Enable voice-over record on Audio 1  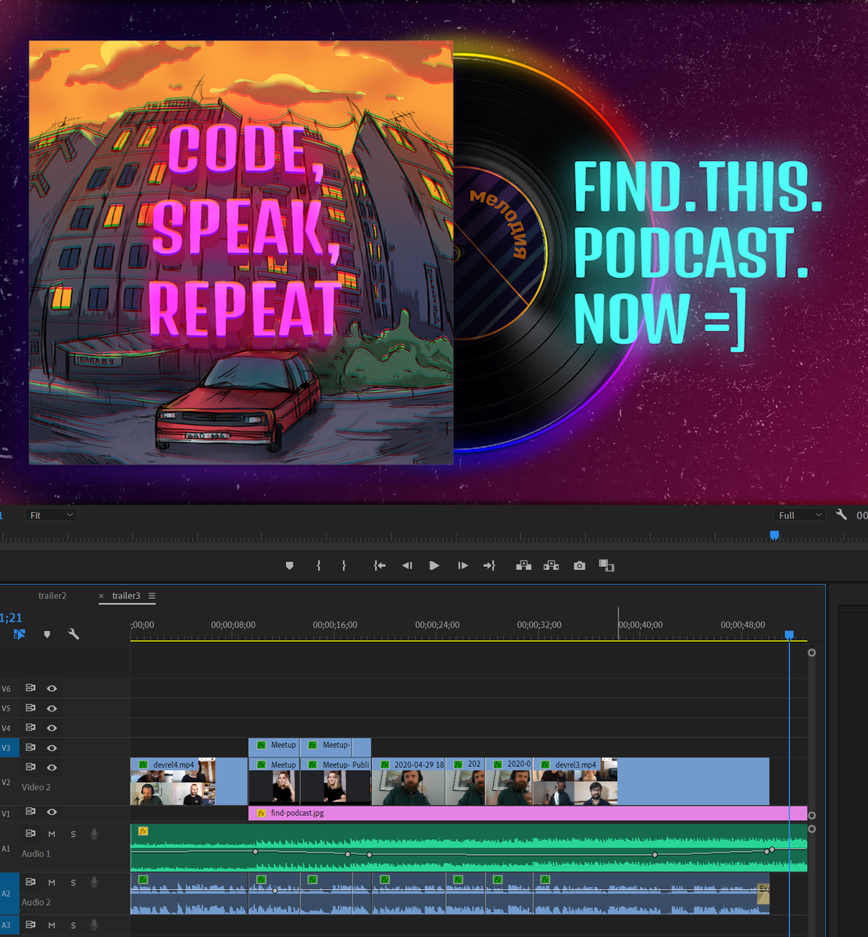point(95,834)
